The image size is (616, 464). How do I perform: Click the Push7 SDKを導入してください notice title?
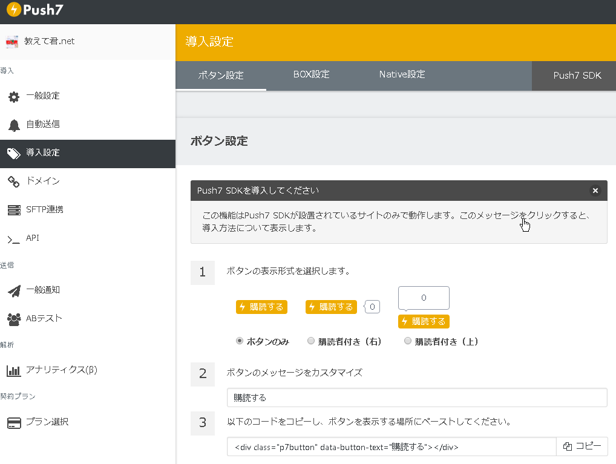258,191
